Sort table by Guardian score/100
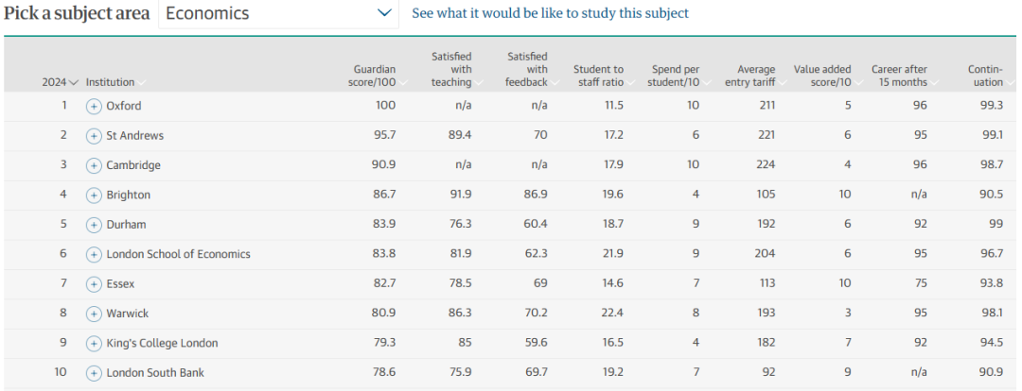The height and width of the screenshot is (391, 1022). coord(375,76)
